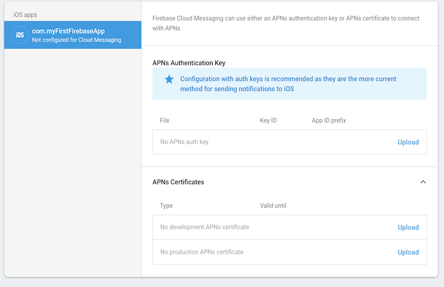Collapse the APNs Certificates section
Screen dimensions: 444x287
click(423, 182)
